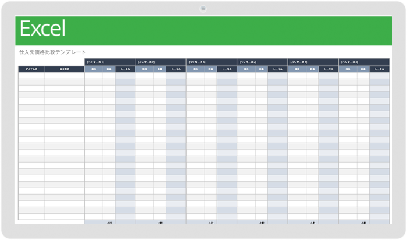Click the トータル header under vendor 5

[329, 69]
